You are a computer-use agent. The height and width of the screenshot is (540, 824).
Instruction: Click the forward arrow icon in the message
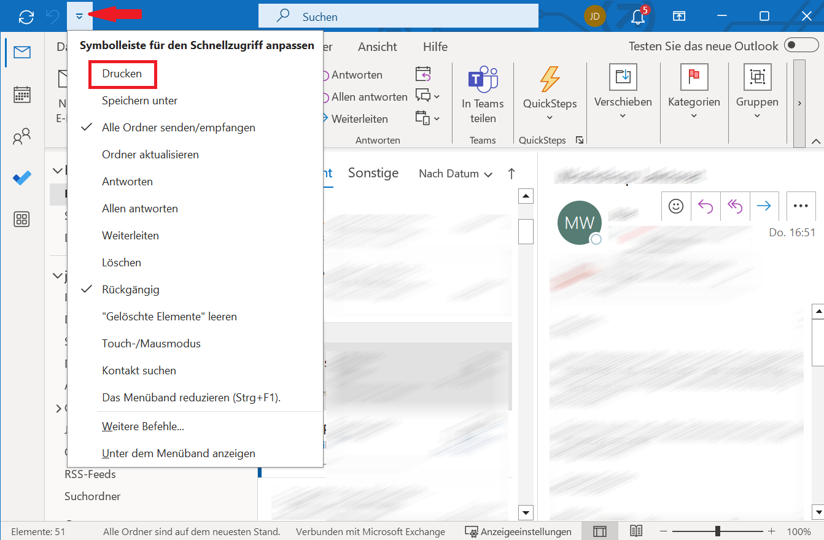(764, 206)
